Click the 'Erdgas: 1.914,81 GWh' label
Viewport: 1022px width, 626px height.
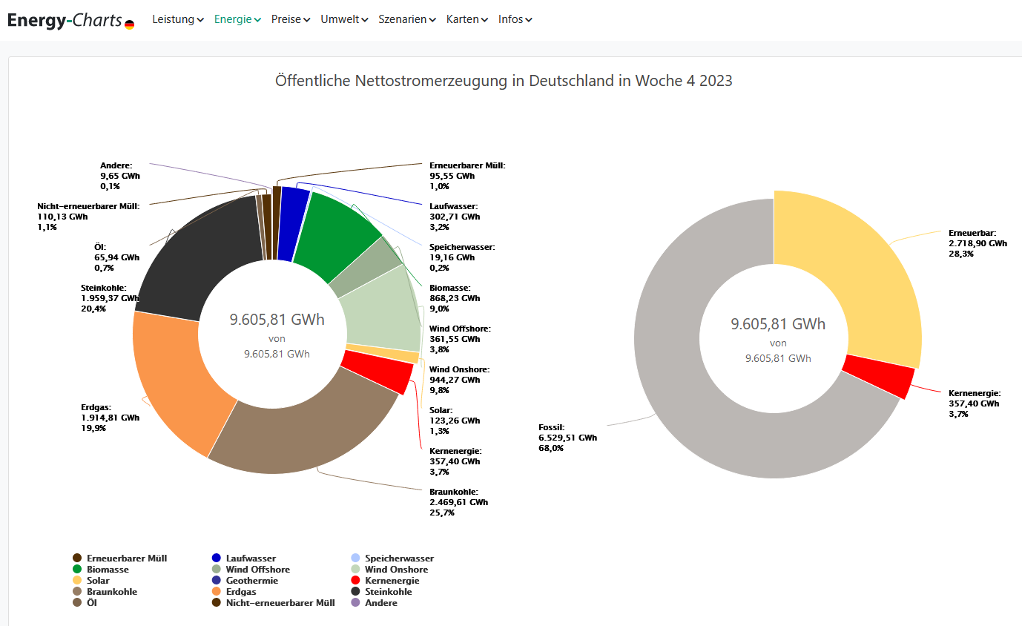(110, 418)
